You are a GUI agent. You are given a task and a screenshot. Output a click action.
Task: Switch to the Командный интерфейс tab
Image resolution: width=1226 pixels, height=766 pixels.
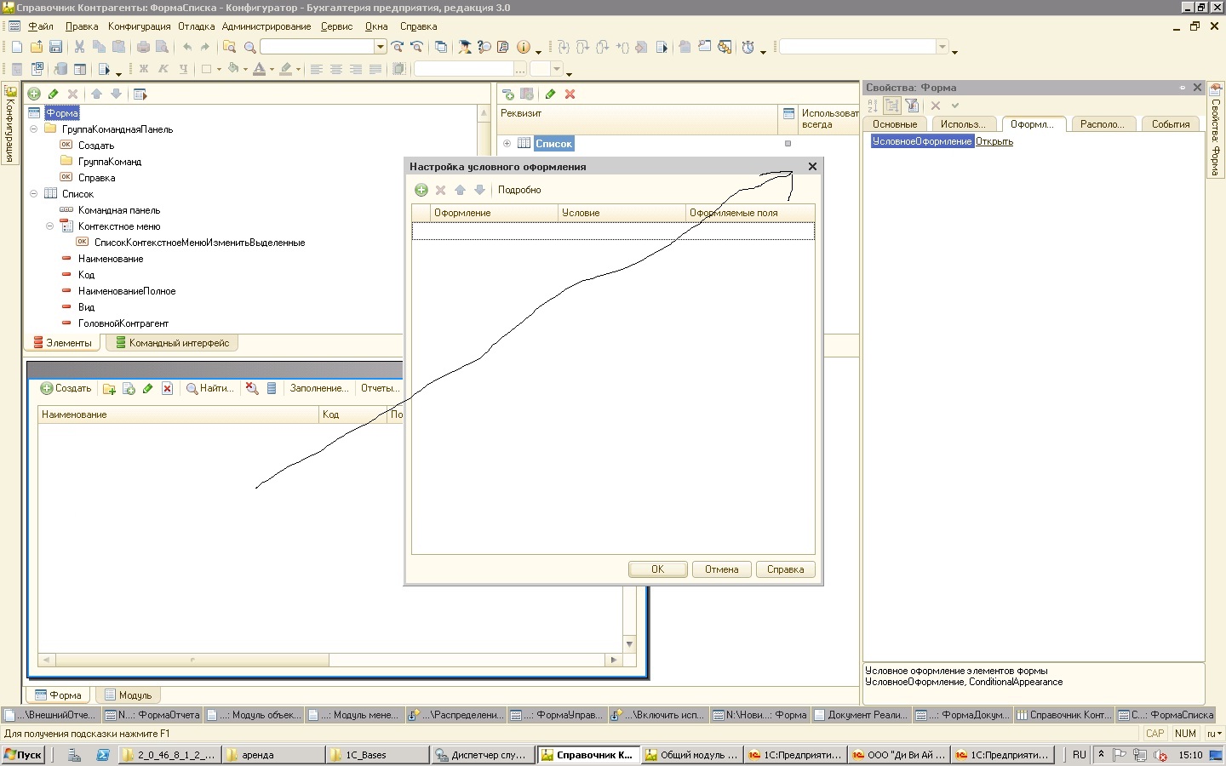[x=172, y=343]
